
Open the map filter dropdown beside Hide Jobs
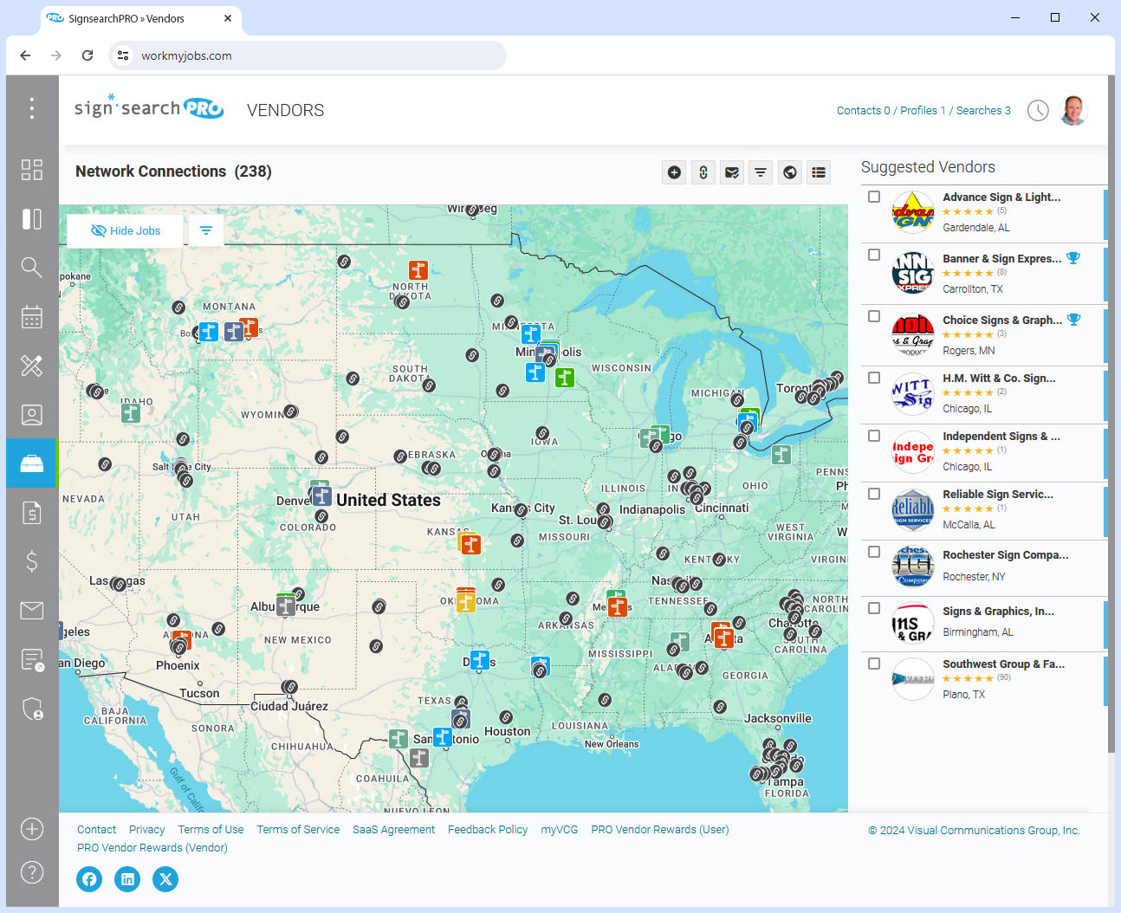tap(206, 230)
